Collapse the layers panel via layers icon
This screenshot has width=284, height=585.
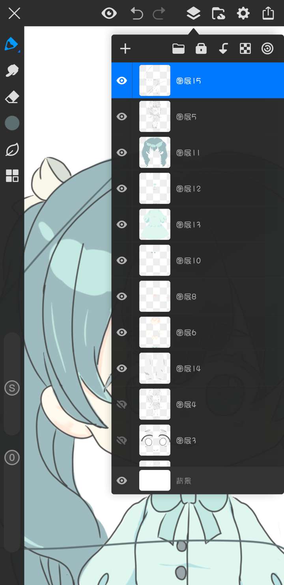click(193, 13)
